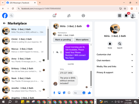Open the Facebook logo home link
This screenshot has width=139, height=104.
click(x=5, y=16)
